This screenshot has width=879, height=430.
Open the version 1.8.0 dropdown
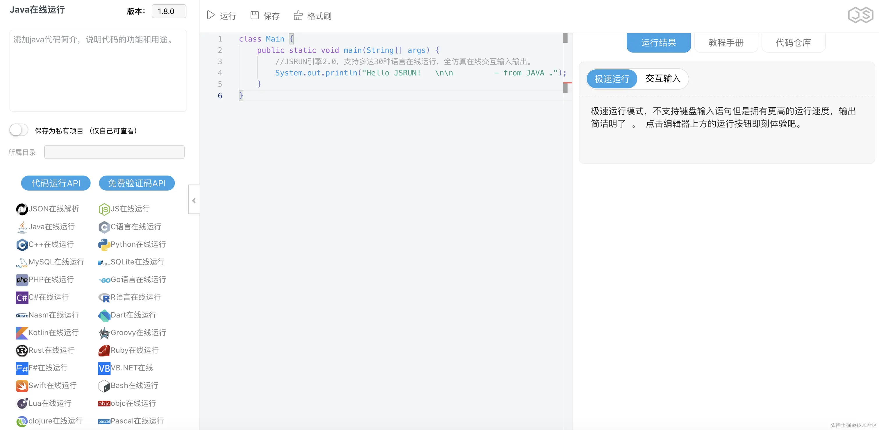pyautogui.click(x=169, y=11)
